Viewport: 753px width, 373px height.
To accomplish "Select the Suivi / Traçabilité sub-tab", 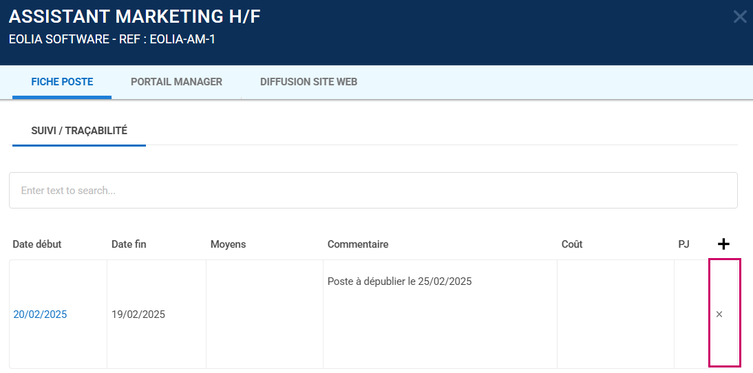I will click(79, 131).
